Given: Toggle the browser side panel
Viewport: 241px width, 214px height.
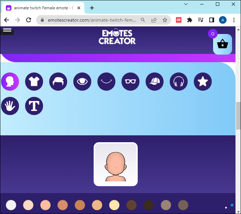Looking at the screenshot, I should tap(212, 20).
